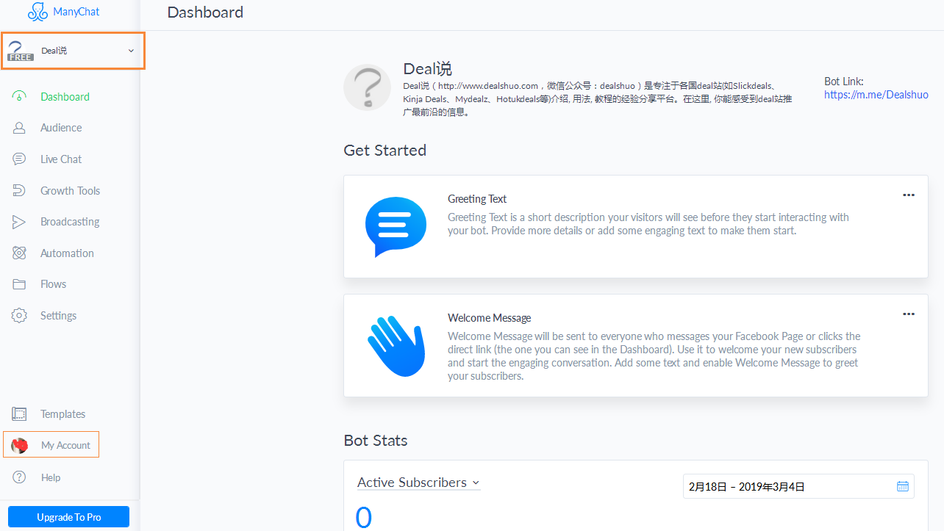Click the subscriber count 0
Viewport: 944px width, 531px height.
364,517
